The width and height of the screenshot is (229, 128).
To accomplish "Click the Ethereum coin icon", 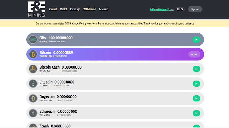I will point(33,113).
